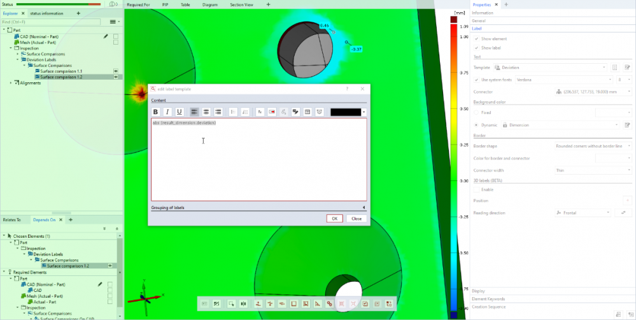Align label text to the right

pos(218,112)
